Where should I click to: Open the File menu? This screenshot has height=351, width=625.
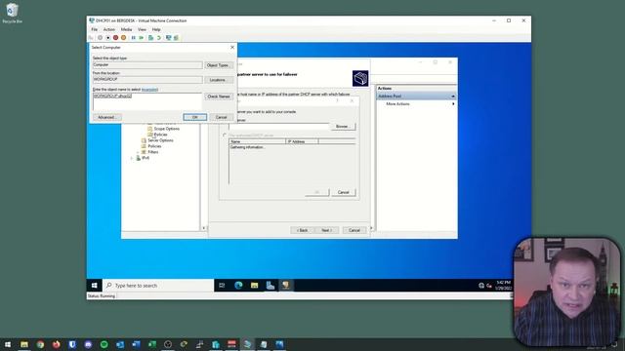[x=95, y=29]
